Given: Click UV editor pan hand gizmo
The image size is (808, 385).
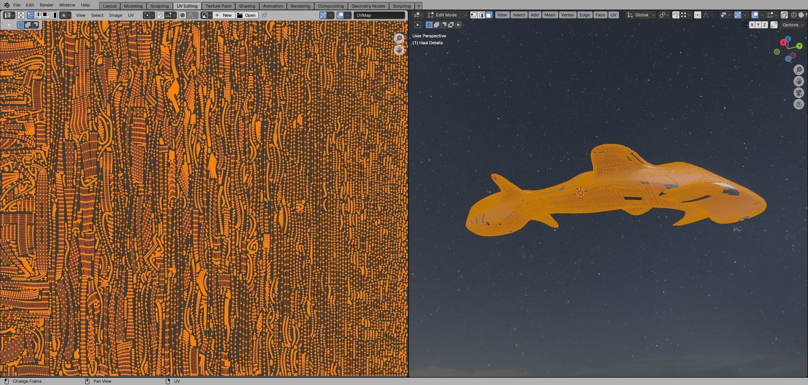Looking at the screenshot, I should [x=399, y=50].
